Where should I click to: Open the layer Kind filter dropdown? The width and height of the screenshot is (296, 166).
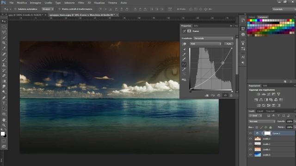coord(255,116)
